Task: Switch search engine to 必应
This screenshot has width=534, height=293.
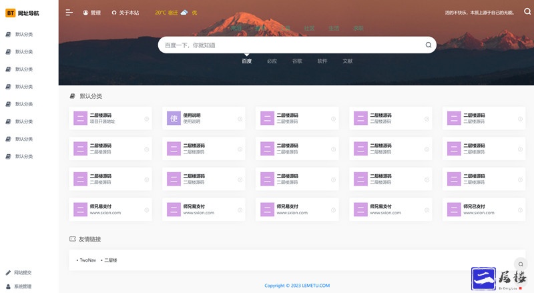Action: [x=272, y=61]
